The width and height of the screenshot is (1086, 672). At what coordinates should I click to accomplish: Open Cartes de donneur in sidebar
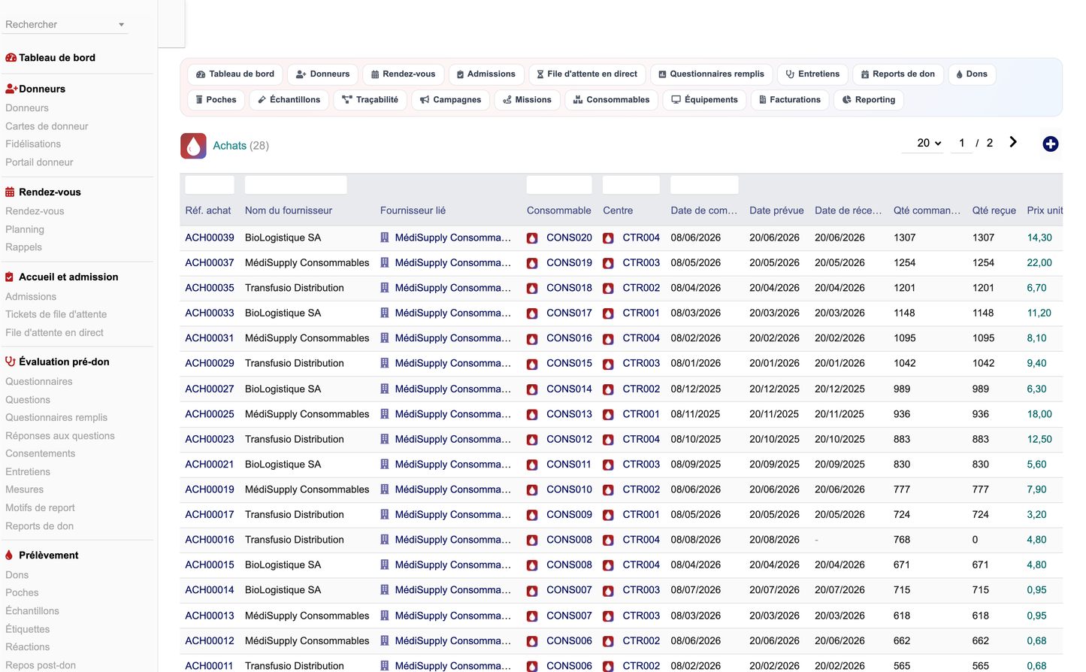point(47,126)
